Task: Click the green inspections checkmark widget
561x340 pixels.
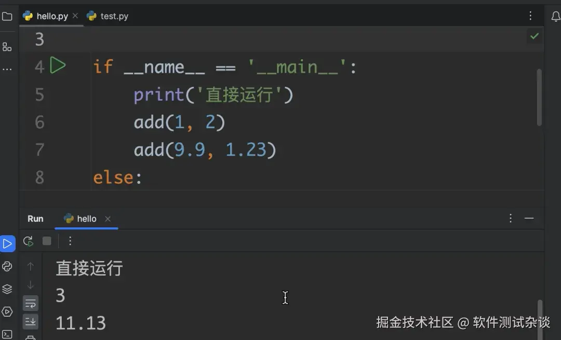Action: coord(535,36)
